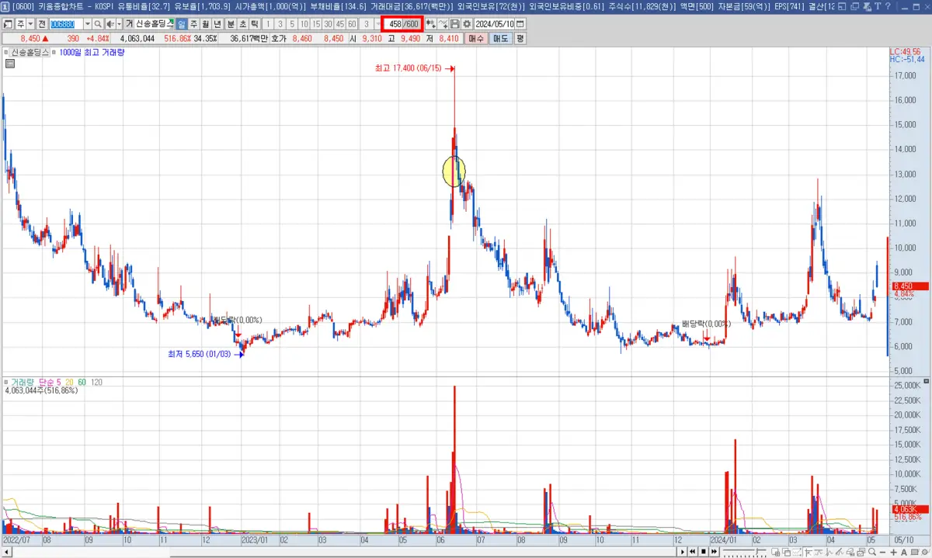Click the 2024/05/10 date field
Screen dimensions: 932x558
click(x=495, y=24)
